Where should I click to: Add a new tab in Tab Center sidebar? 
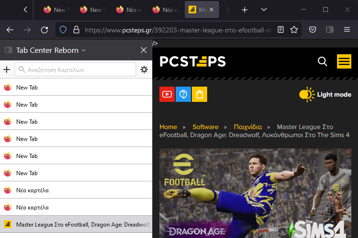pyautogui.click(x=7, y=69)
